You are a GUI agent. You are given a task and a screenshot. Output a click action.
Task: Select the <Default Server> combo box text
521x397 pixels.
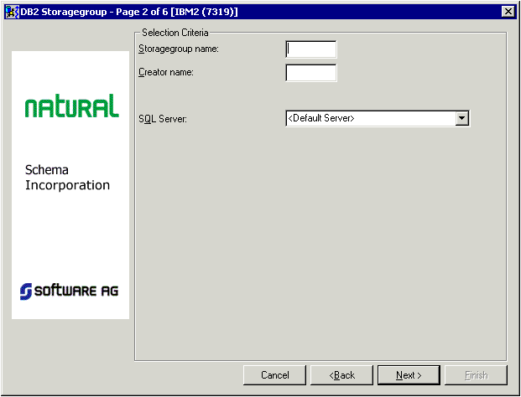[x=369, y=119]
